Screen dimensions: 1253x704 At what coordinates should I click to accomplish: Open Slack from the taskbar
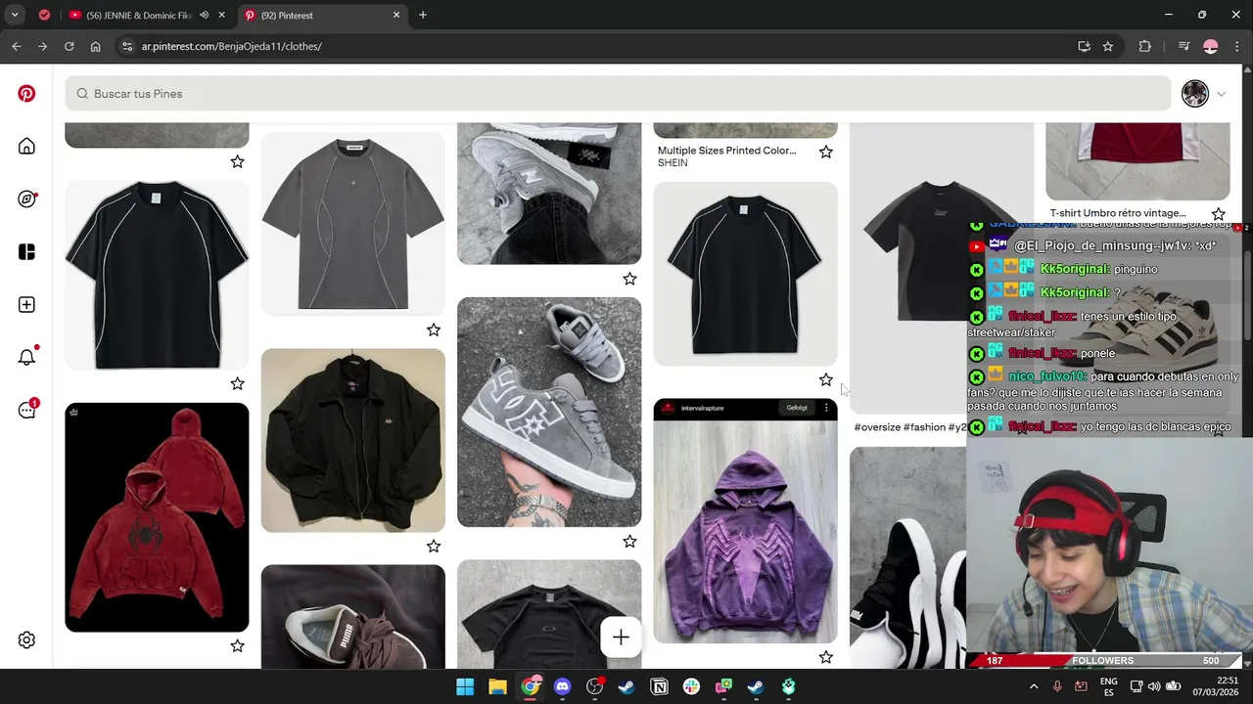691,686
